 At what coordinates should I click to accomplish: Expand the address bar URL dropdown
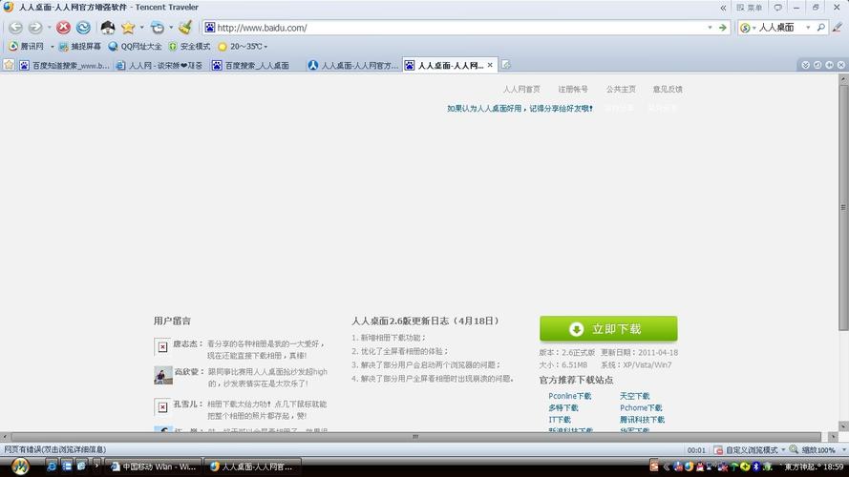click(710, 28)
